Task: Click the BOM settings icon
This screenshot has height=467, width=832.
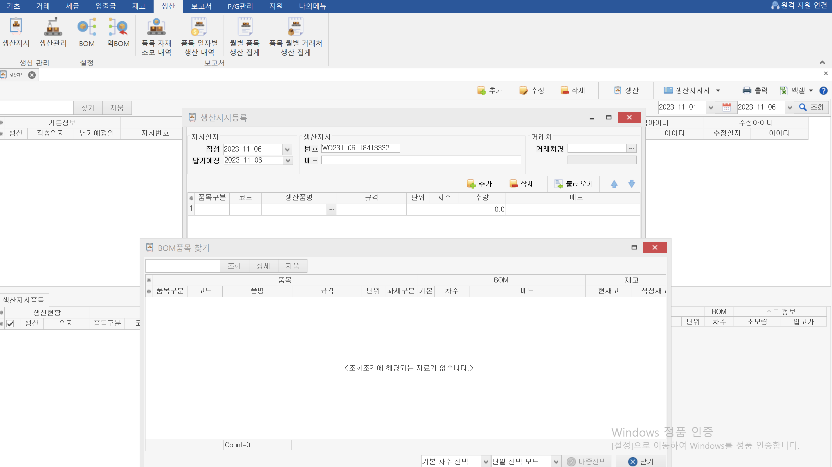Action: point(87,32)
